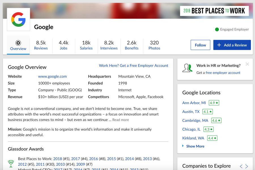Visit the www.google.com website link
This screenshot has height=170, width=255.
point(52,76)
